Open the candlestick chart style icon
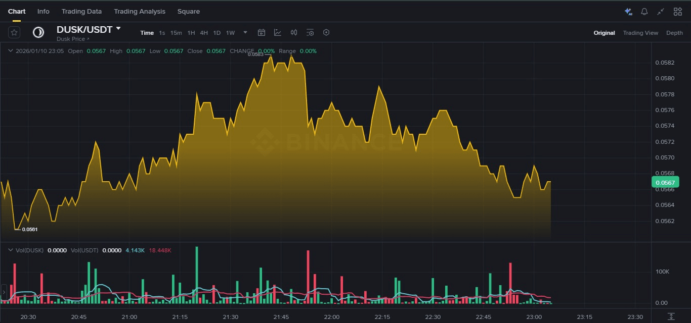 294,32
